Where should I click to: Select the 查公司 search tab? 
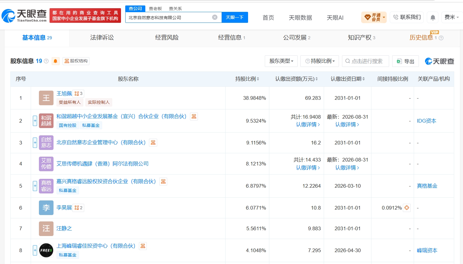coord(135,9)
